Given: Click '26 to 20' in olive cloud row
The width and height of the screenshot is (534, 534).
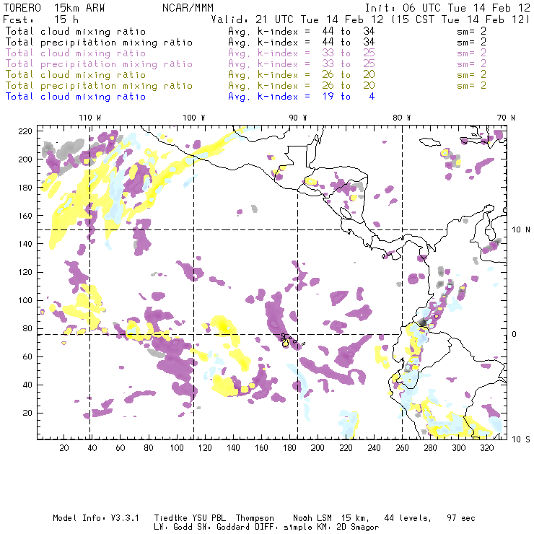Looking at the screenshot, I should pos(349,74).
